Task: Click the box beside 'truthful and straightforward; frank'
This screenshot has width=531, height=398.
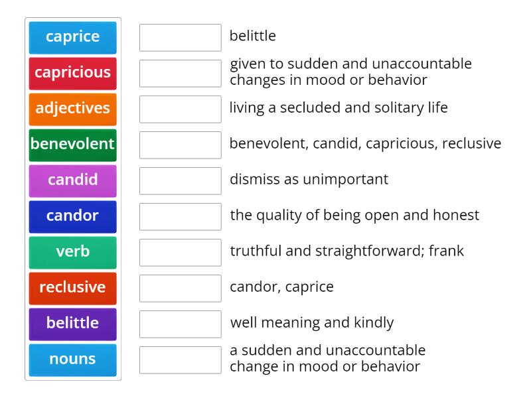Action: point(181,253)
